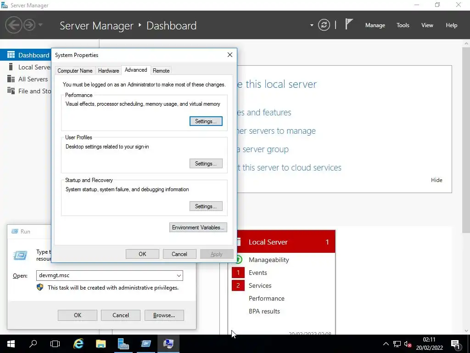
Task: Open BPA results in Local Server tile
Action: [x=264, y=311]
